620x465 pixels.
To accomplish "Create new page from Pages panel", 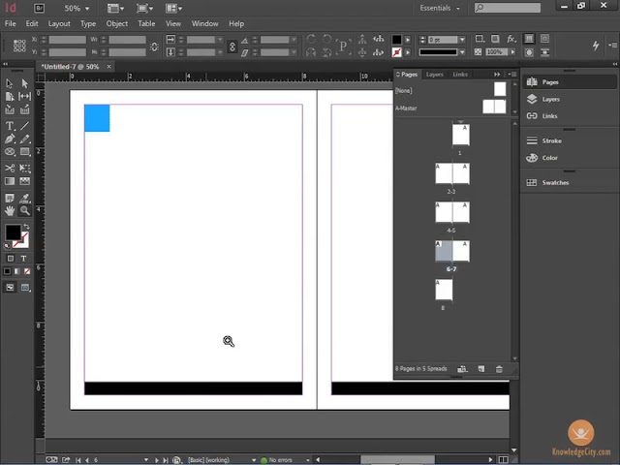I will tap(480, 369).
